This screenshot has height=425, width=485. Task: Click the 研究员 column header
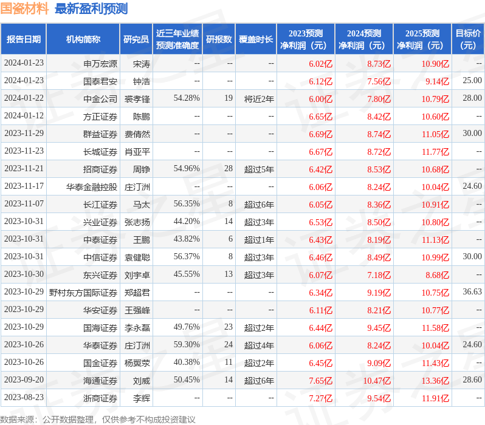[x=136, y=39]
